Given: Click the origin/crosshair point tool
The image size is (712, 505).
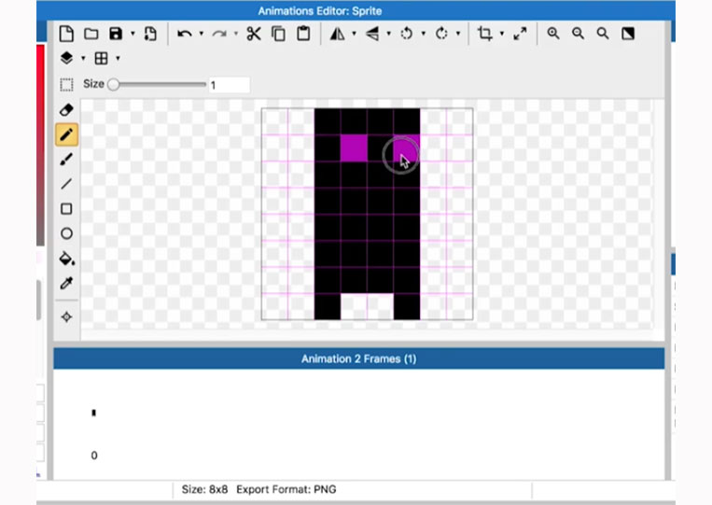Looking at the screenshot, I should (x=66, y=316).
